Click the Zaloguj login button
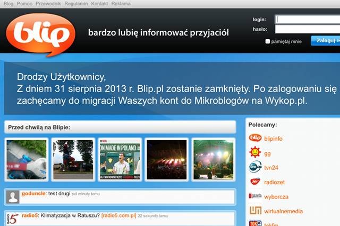 point(326,41)
